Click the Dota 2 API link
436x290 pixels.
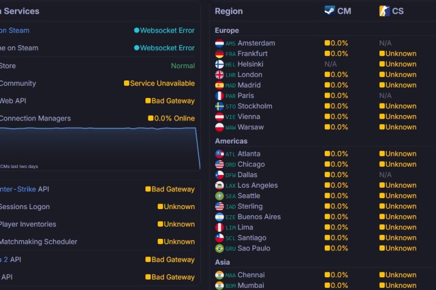4,260
